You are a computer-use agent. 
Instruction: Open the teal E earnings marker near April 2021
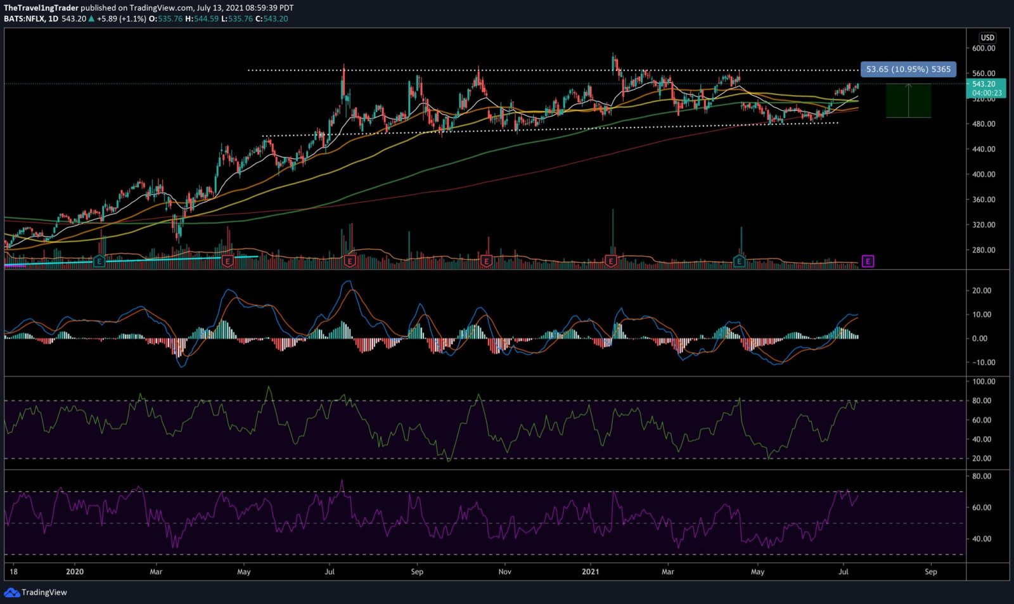(x=739, y=261)
